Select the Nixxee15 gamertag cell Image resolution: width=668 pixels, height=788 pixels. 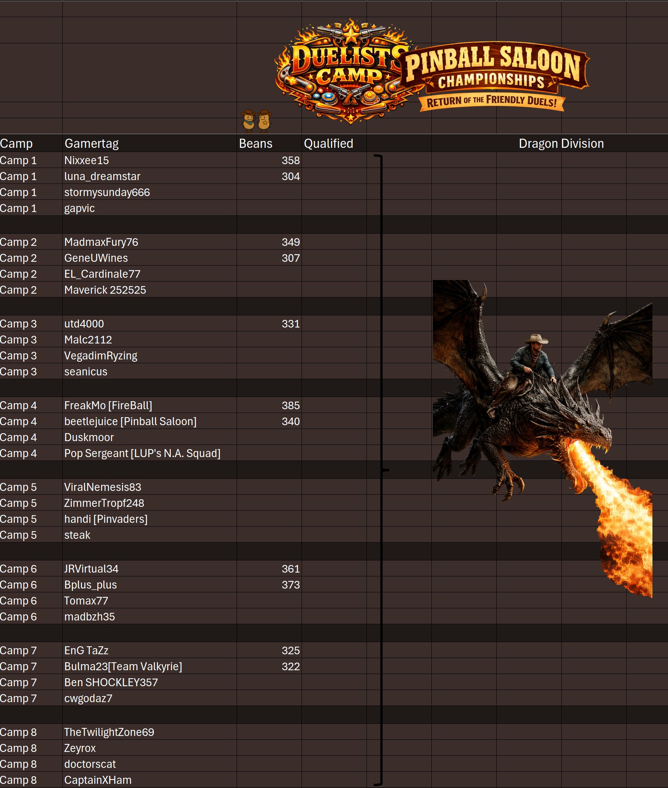[149, 160]
